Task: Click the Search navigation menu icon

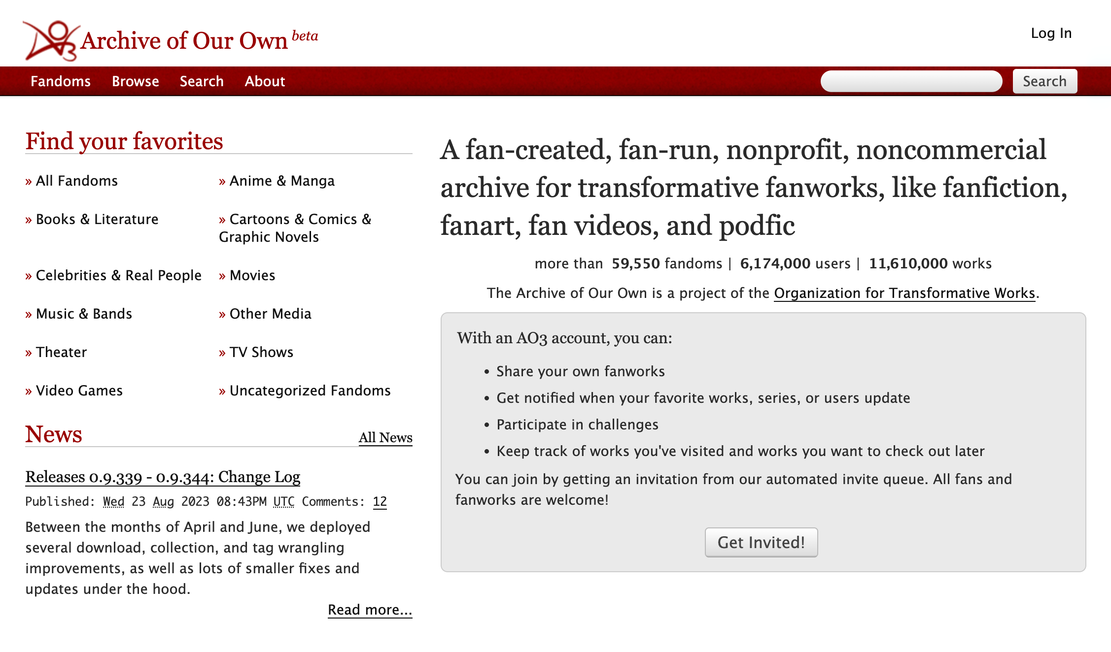Action: 201,82
